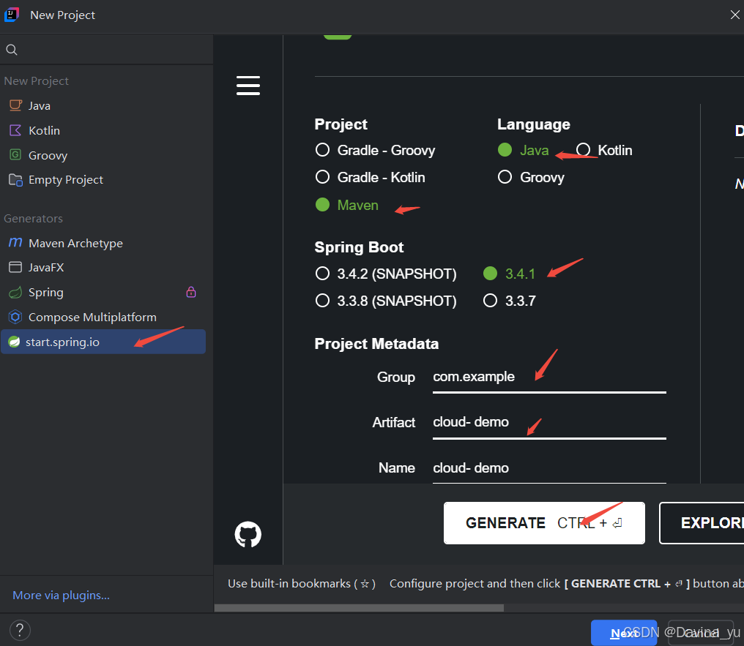Click the Project Metadata heading

376,344
